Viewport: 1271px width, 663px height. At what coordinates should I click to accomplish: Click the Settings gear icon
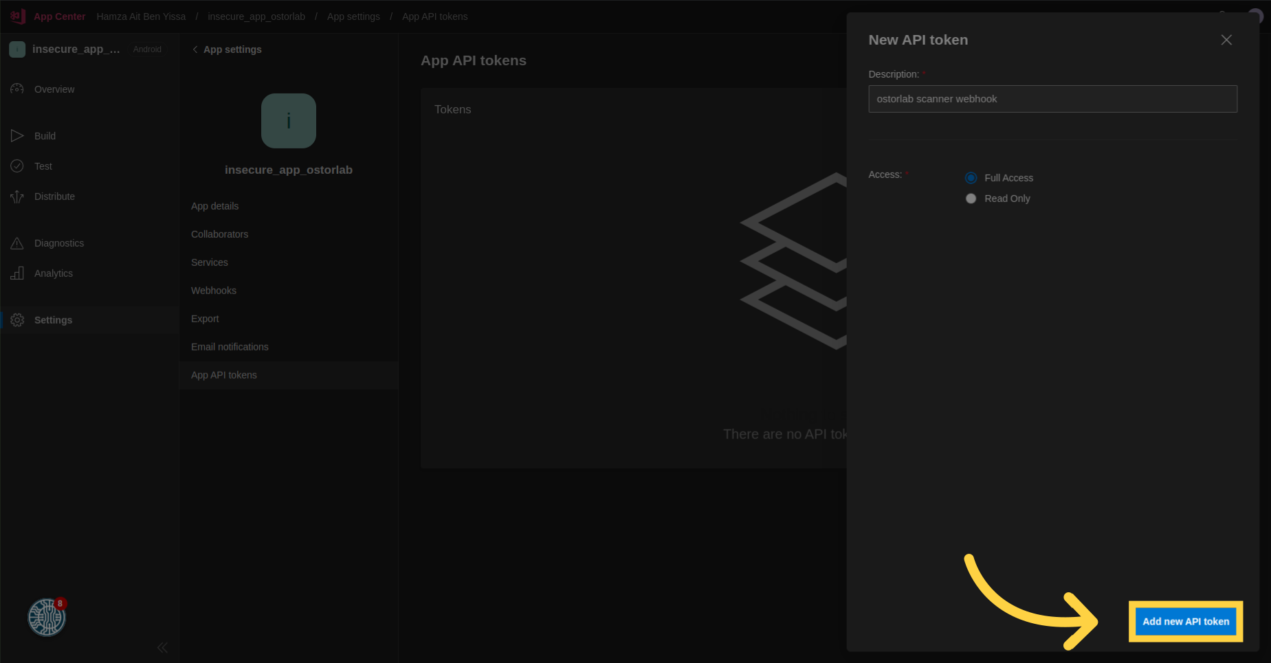click(17, 320)
